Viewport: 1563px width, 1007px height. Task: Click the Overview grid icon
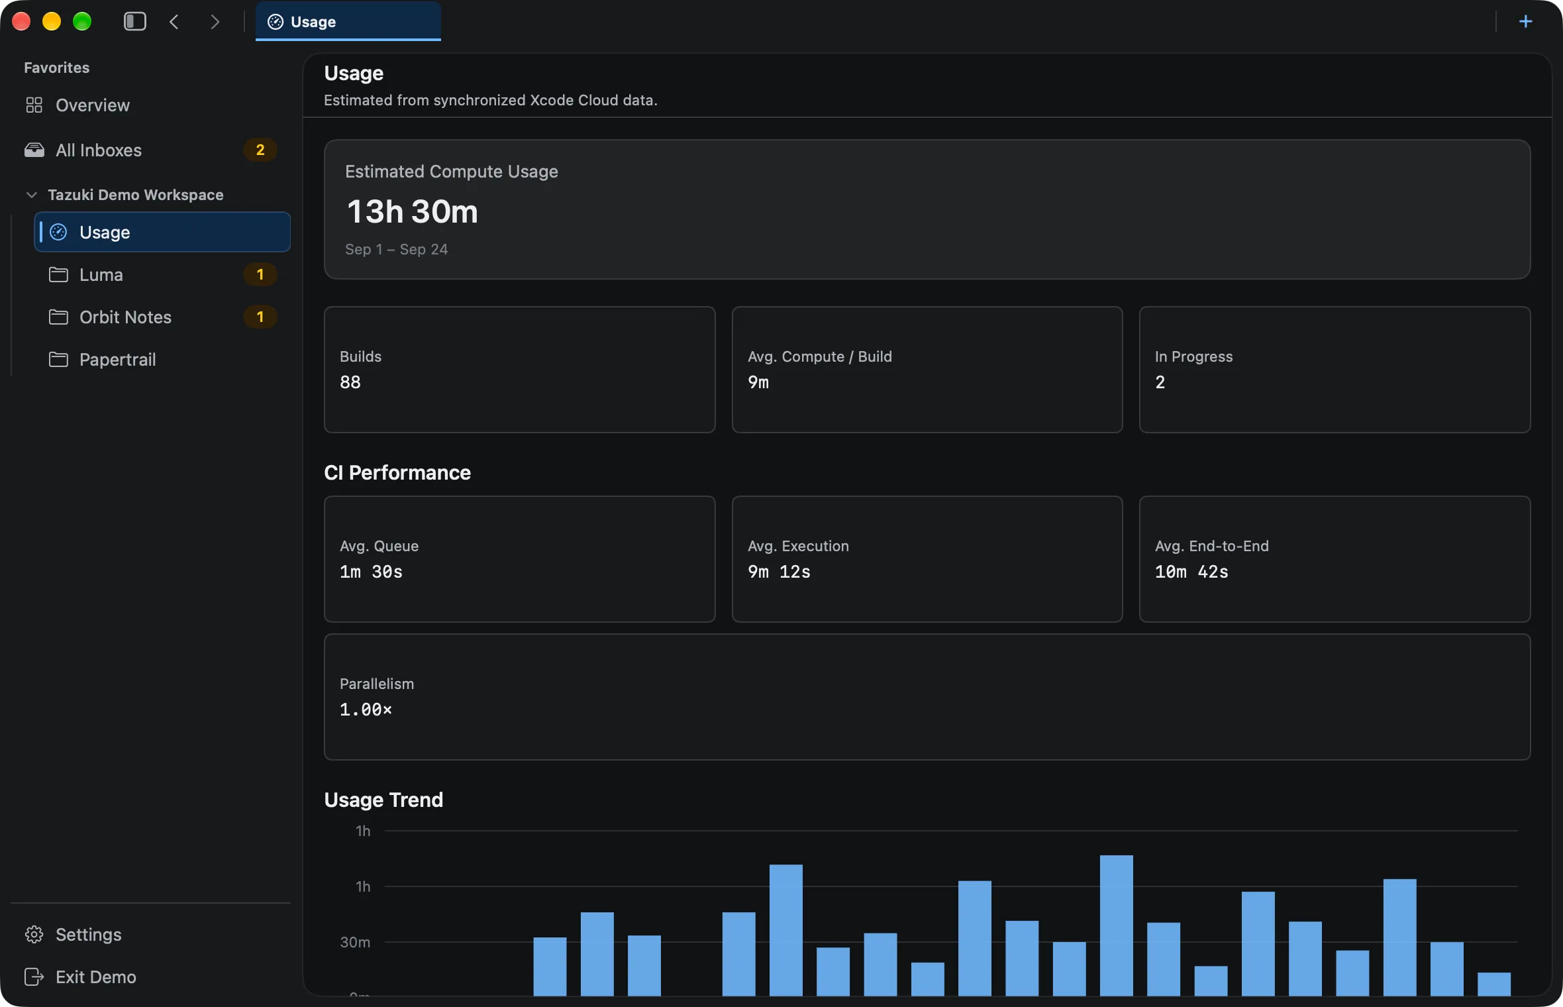(x=34, y=105)
